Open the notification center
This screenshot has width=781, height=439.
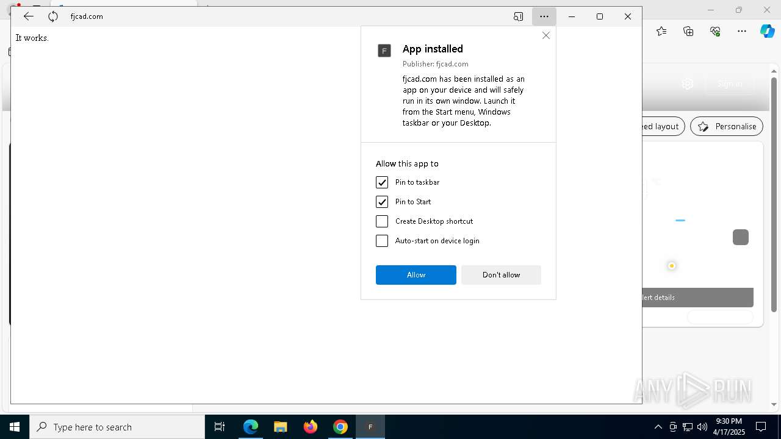tap(761, 427)
